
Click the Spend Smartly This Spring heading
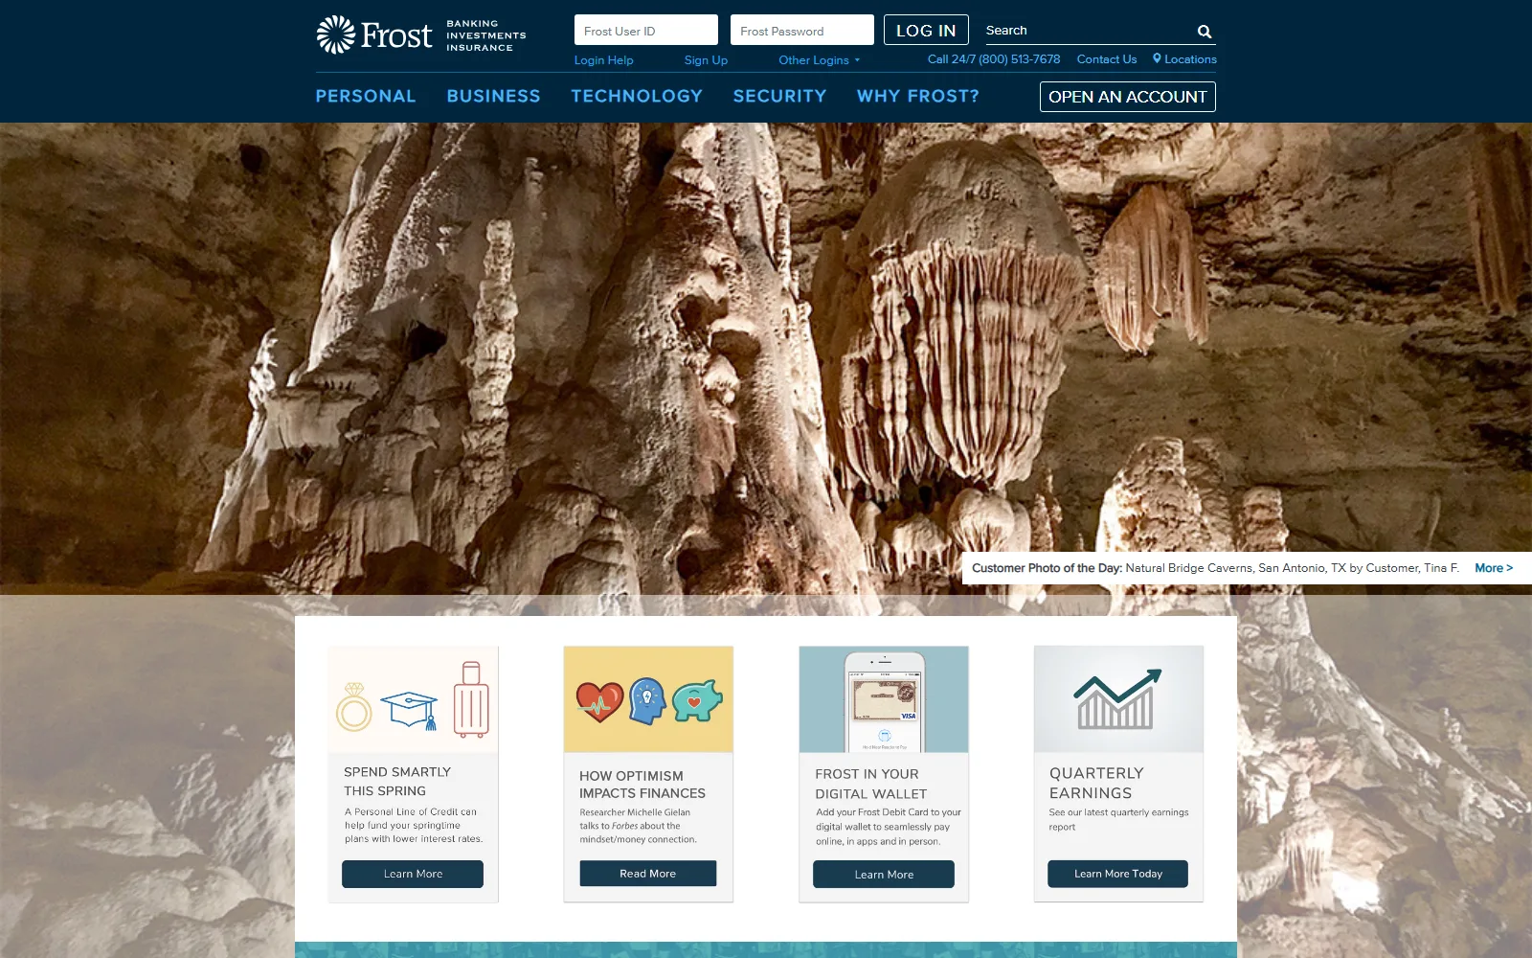(397, 782)
